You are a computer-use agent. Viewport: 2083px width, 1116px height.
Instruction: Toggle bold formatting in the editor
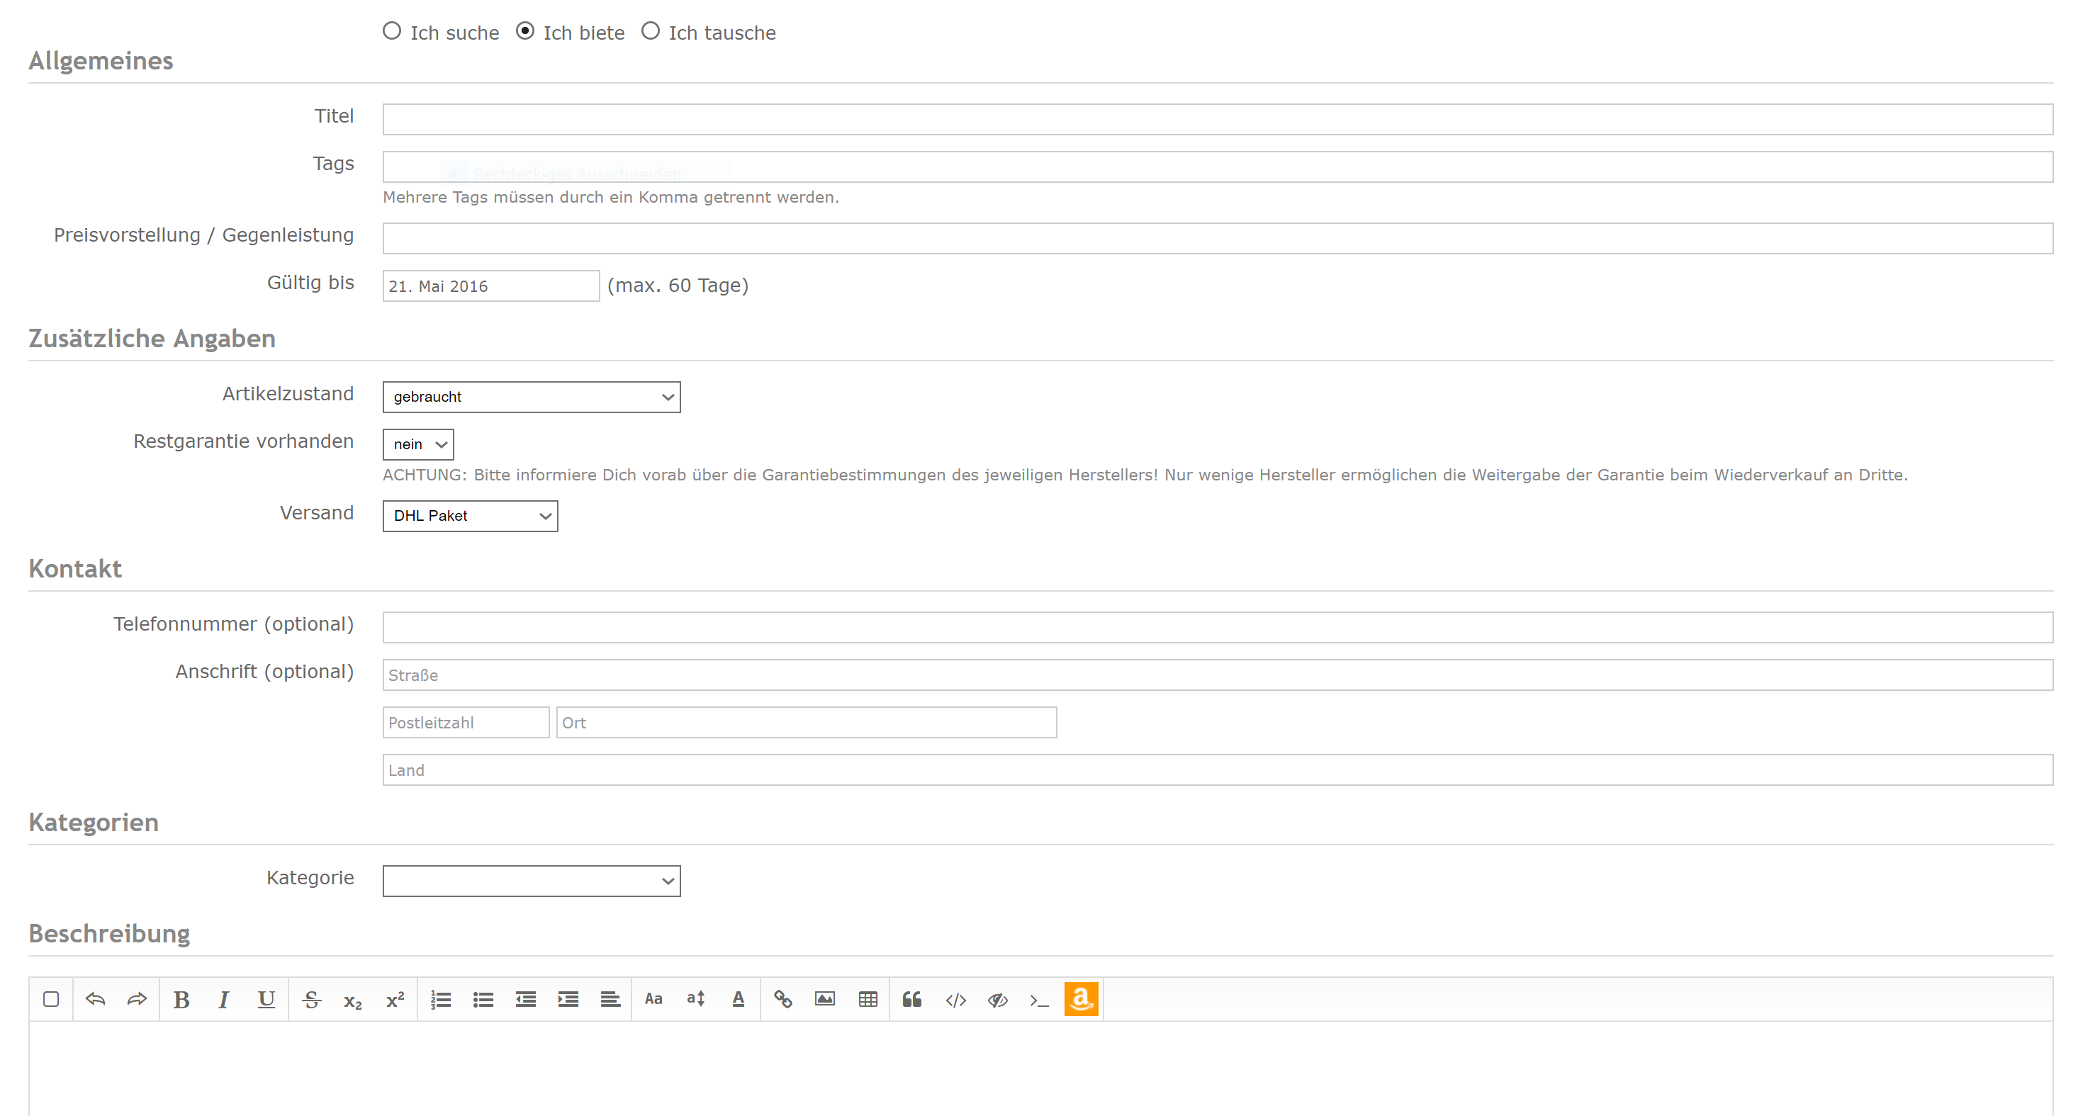pos(181,1001)
